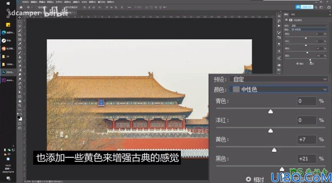Viewport: 332px width, 183px height.
Task: Open the Edit Toolbar three-dots button
Action: pos(20,110)
